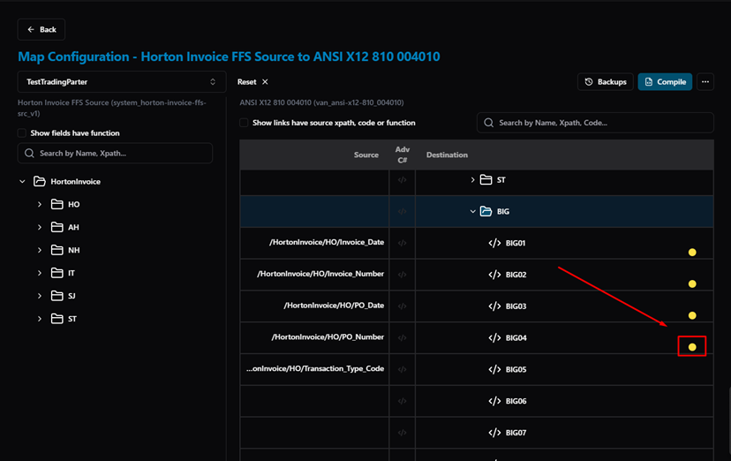Open the three-dot more options menu
Viewport: 731px width, 461px height.
click(705, 81)
